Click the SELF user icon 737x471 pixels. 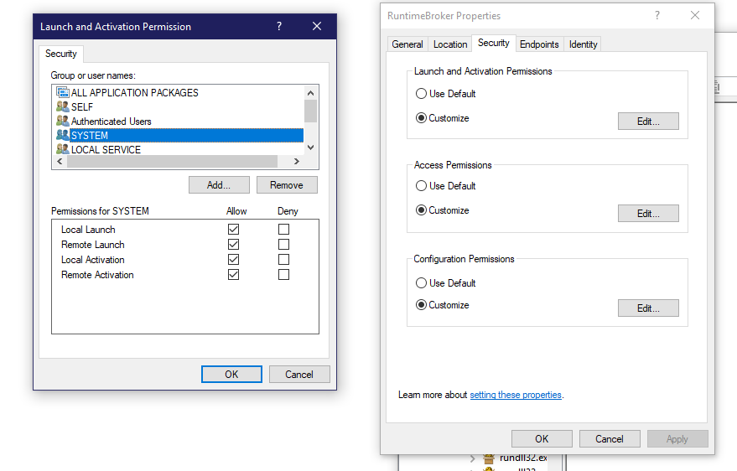(63, 106)
